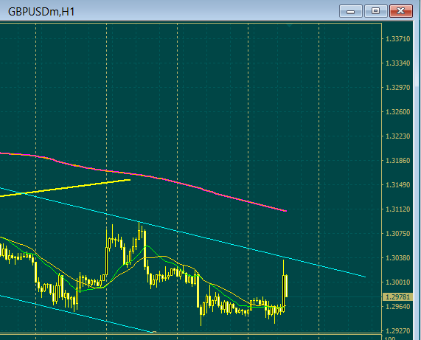Viewport: 421px width, 340px height.
Task: Click the 1.32230 price scale label
Action: tap(398, 136)
